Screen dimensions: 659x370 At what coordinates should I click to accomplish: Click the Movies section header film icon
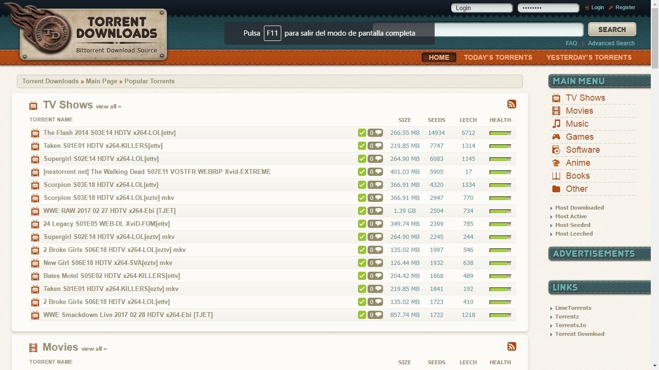33,348
